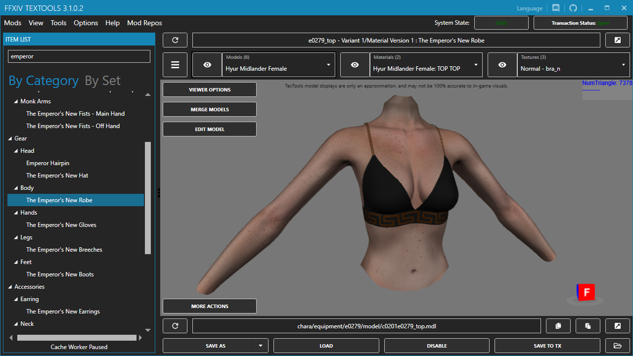This screenshot has height=356, width=633.
Task: Collapse the Accessories node
Action: [x=10, y=287]
